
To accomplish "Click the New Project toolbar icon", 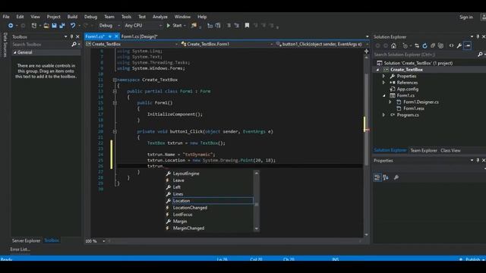I will 34,26.
